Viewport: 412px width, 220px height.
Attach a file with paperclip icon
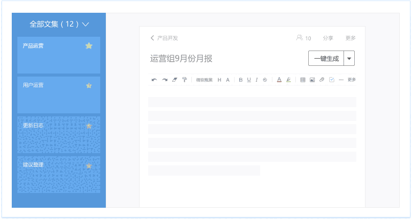click(x=322, y=80)
